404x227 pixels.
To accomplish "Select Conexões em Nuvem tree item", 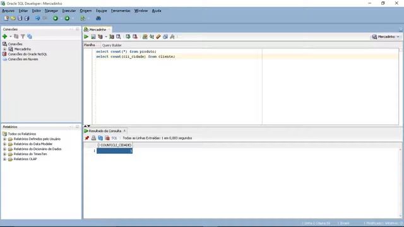I will [23, 59].
